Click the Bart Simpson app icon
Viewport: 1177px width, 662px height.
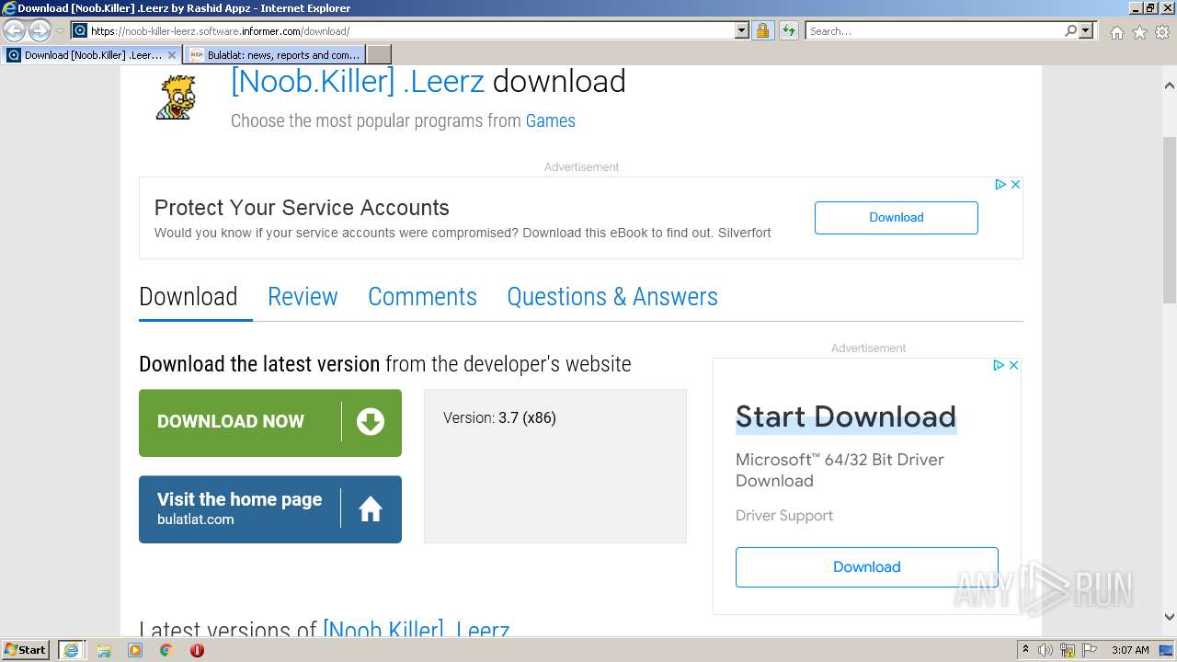(x=175, y=97)
